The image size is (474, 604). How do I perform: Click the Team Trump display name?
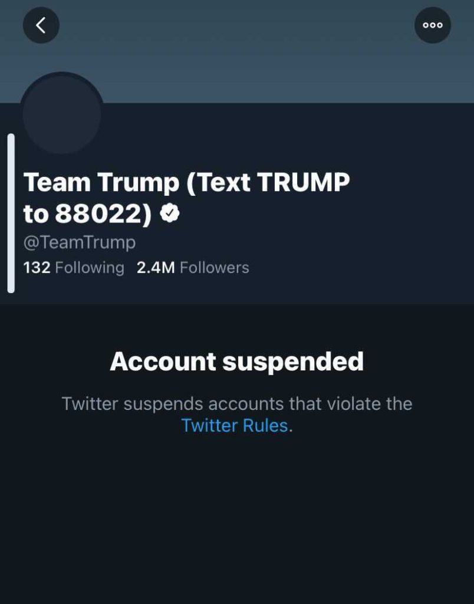(100, 183)
